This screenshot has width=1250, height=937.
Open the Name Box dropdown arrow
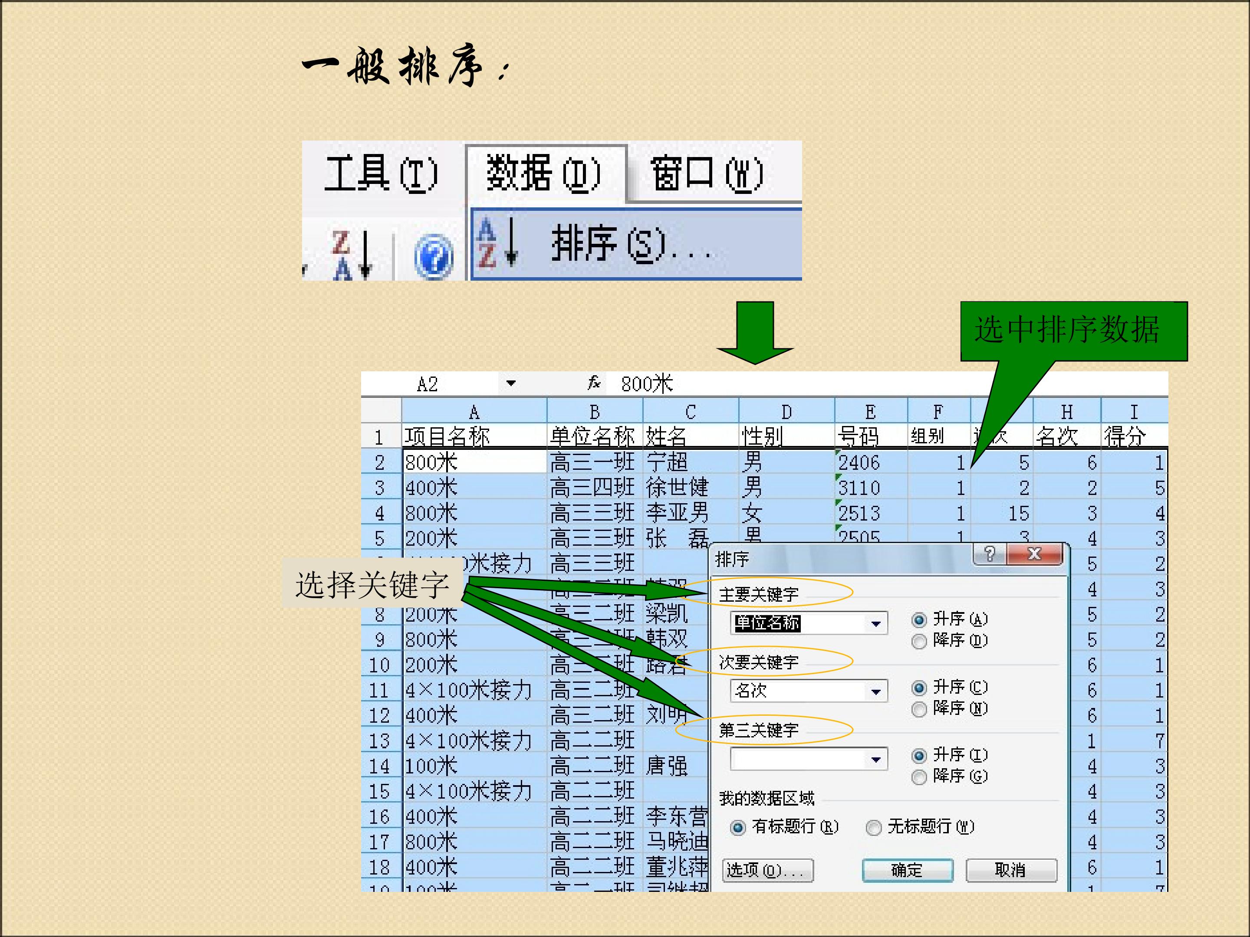pos(511,383)
